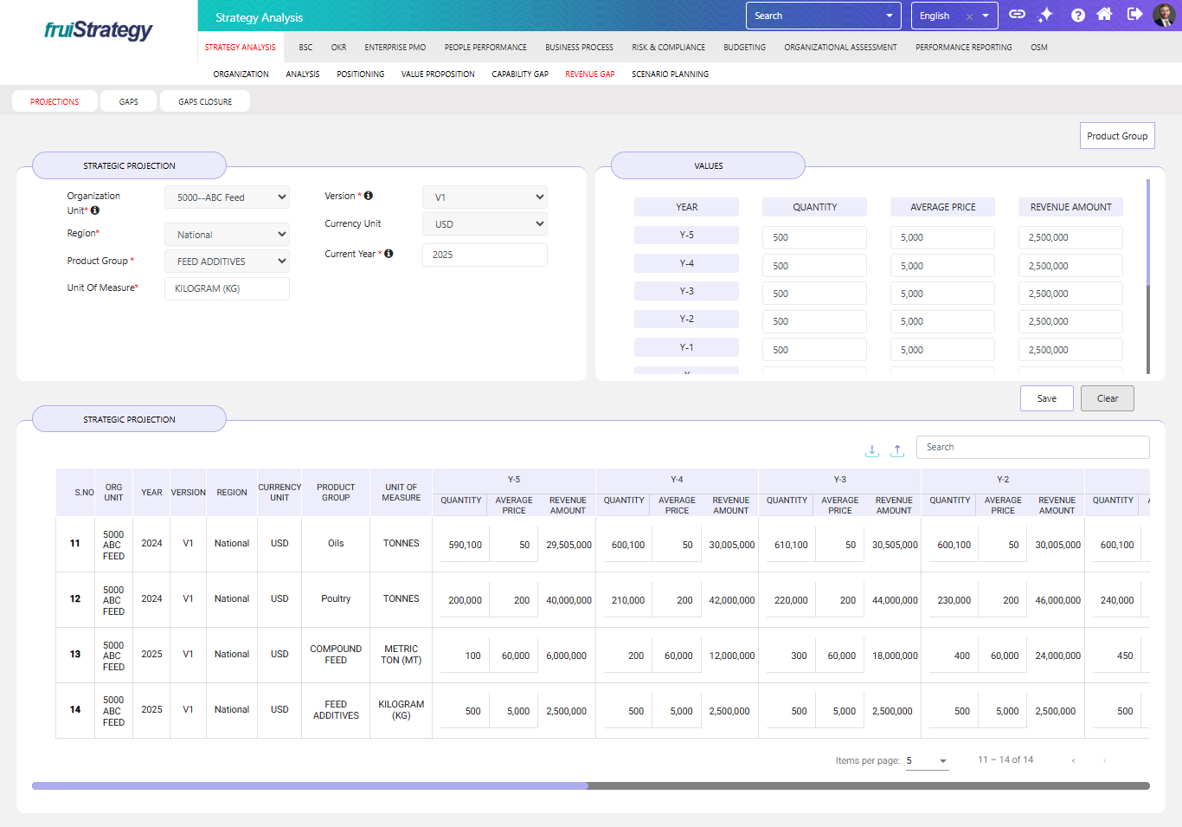Click the logout exit icon

[x=1134, y=15]
